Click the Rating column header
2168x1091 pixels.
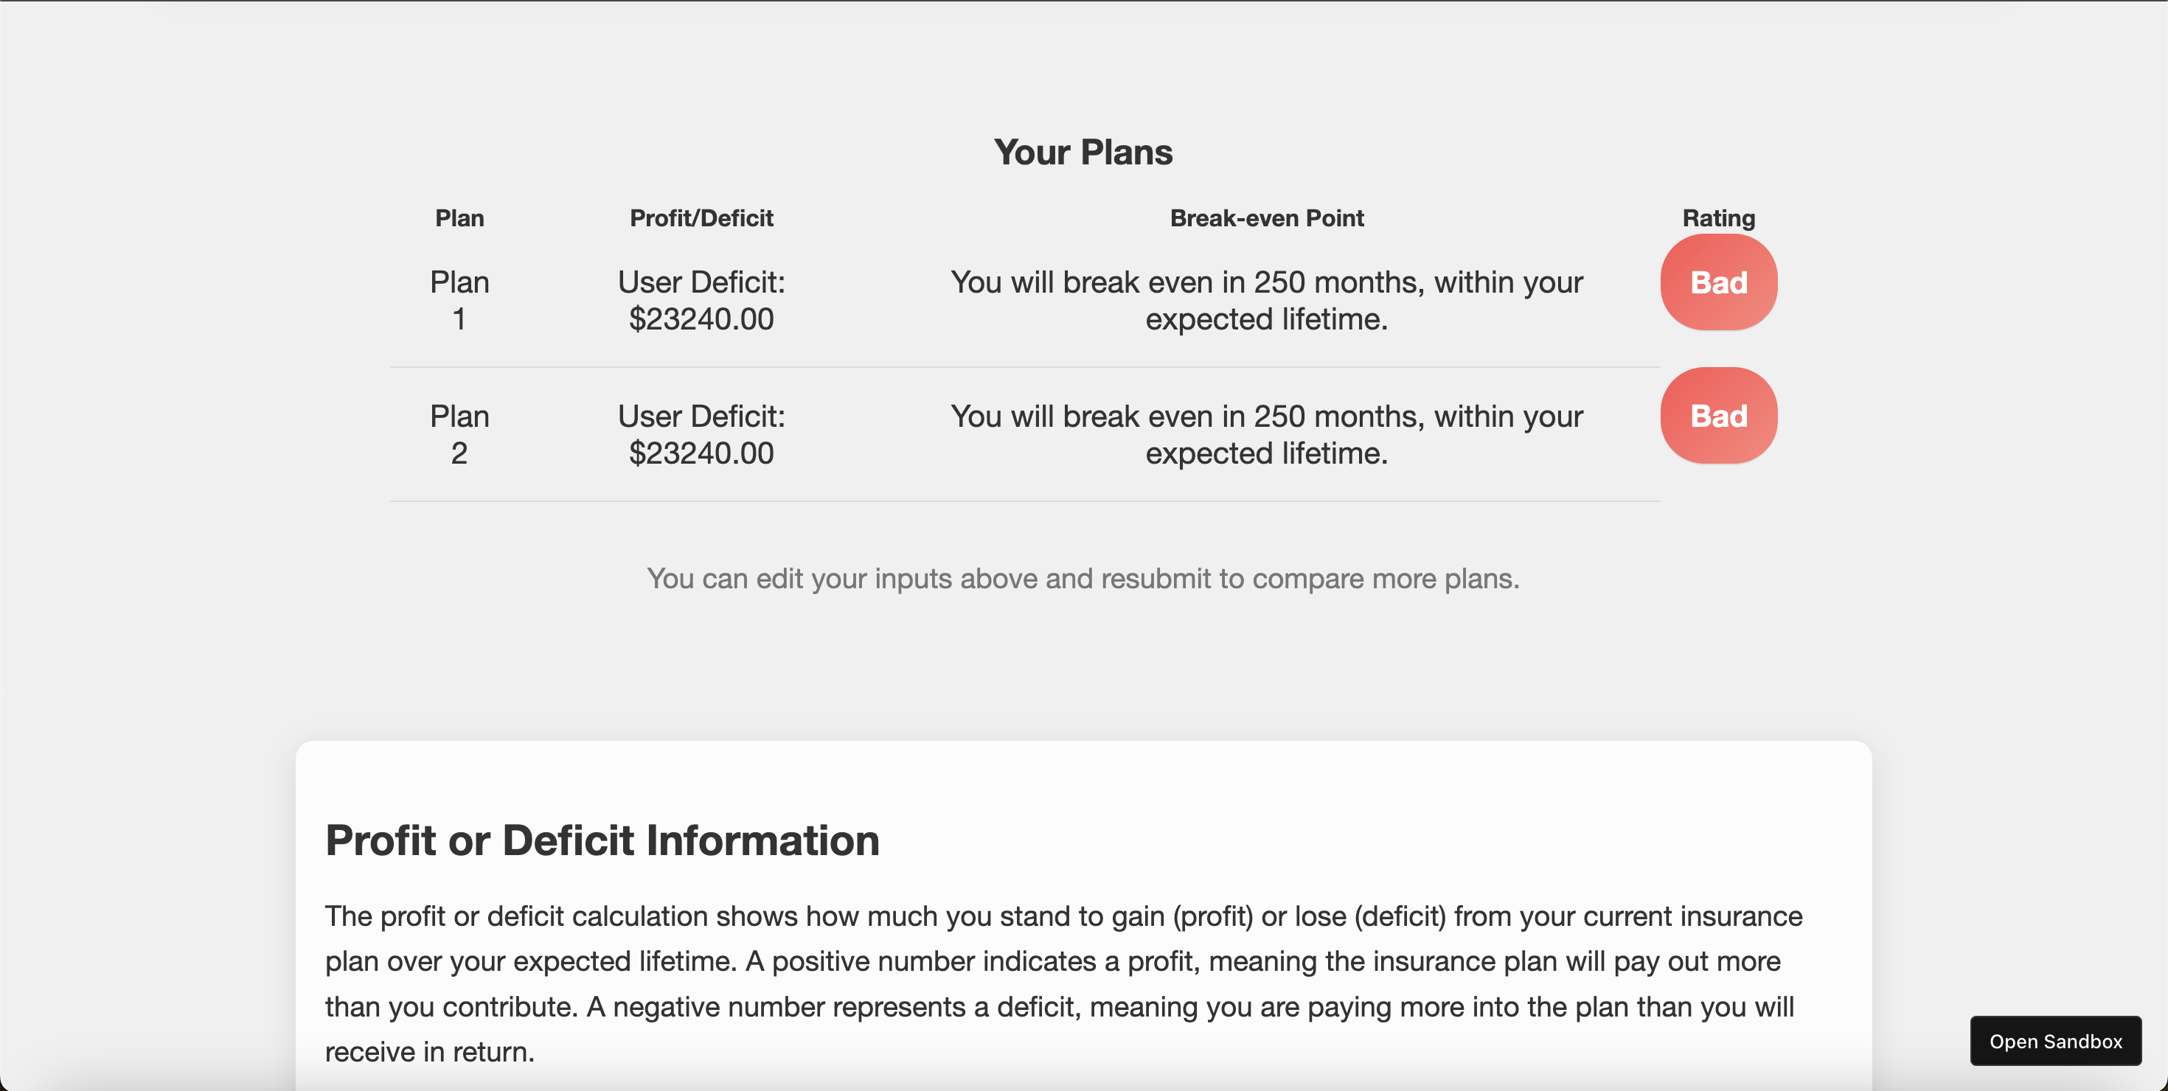1717,219
